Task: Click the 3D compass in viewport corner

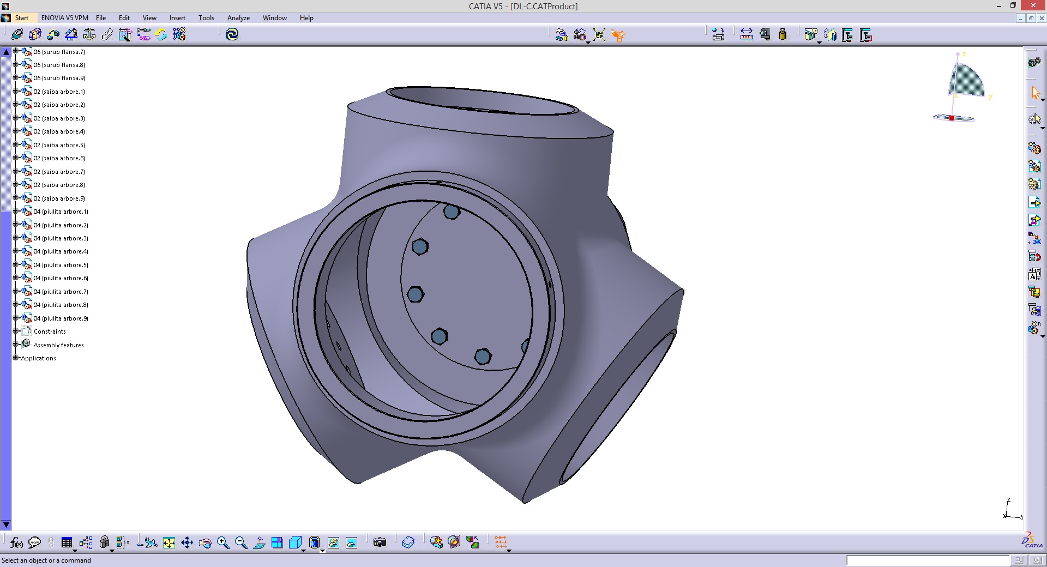Action: (961, 87)
